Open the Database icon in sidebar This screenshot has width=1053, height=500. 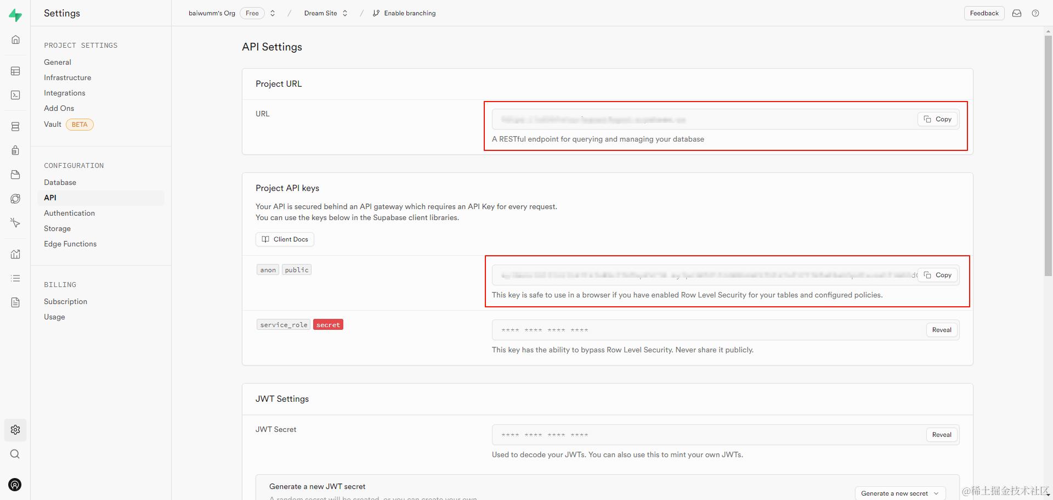click(15, 126)
